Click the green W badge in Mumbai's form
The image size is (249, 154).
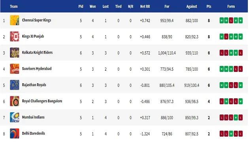(236, 118)
